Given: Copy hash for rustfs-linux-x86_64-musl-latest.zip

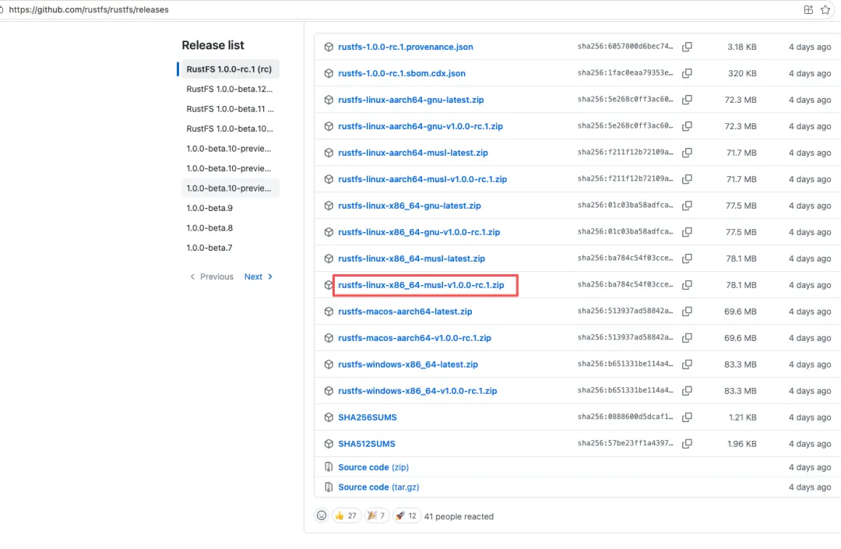Looking at the screenshot, I should pyautogui.click(x=687, y=259).
